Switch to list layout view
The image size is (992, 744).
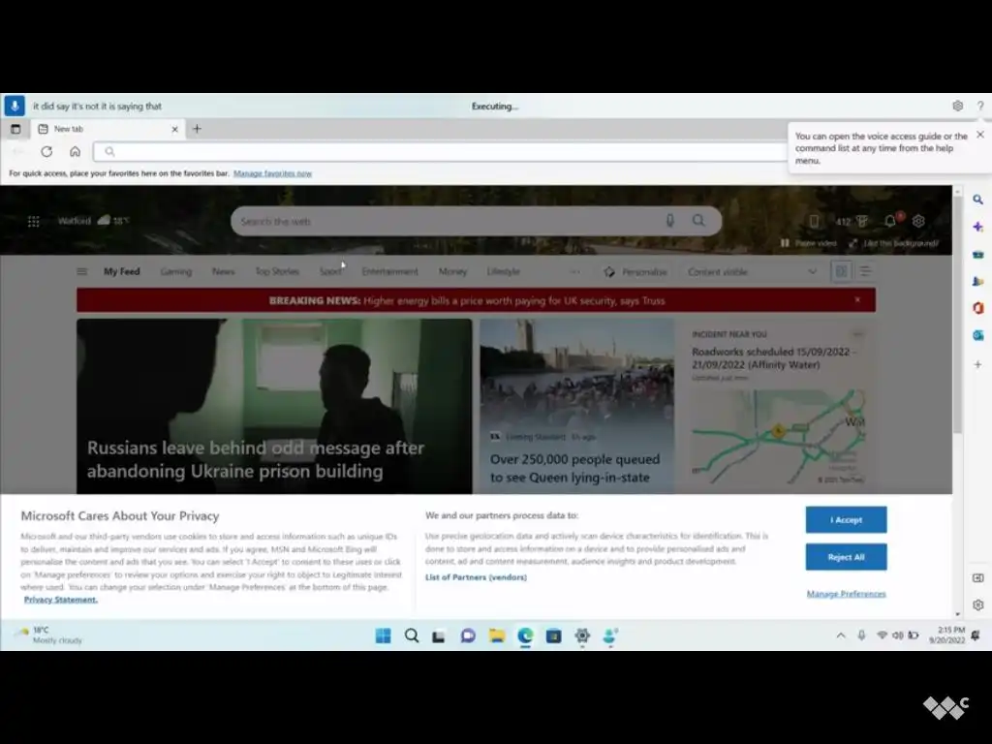(865, 271)
